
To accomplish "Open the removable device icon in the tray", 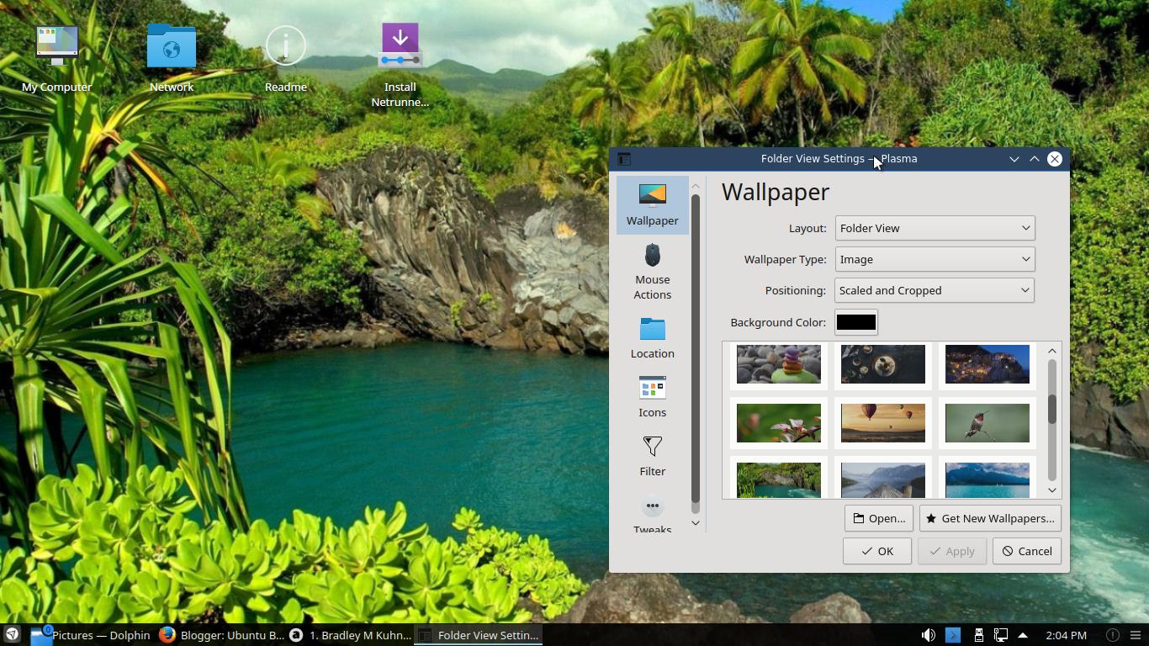I will [978, 635].
